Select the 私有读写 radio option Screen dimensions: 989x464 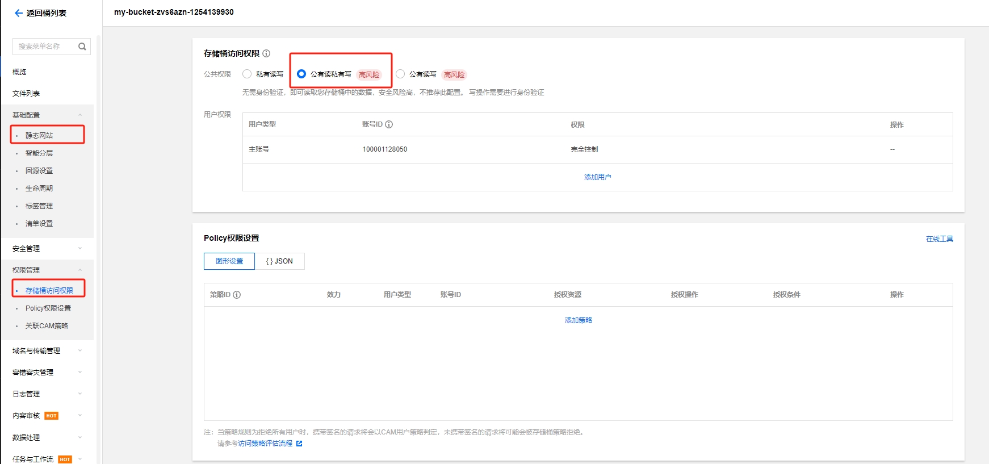coord(247,74)
